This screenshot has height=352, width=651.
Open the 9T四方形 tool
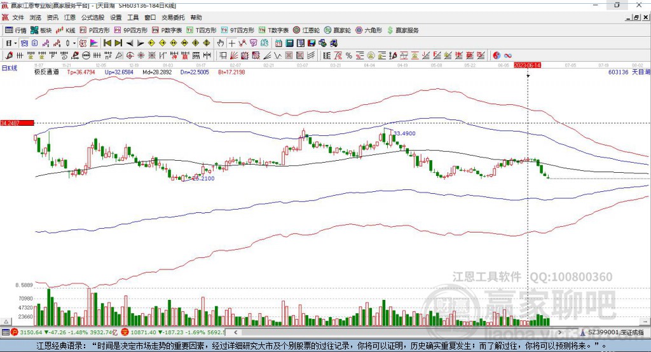[x=238, y=30]
